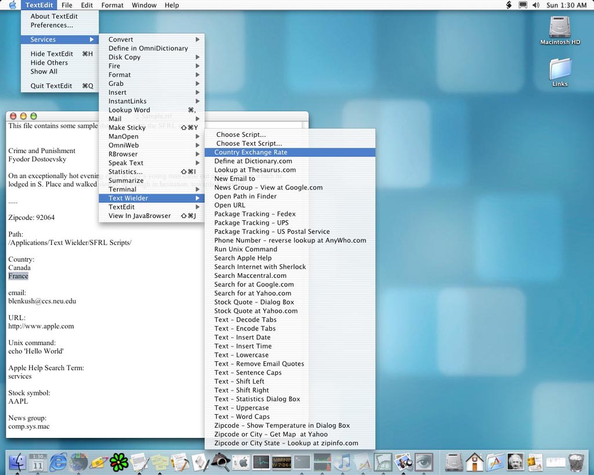594x475 pixels.
Task: Switch to TextEdit icon in Dock
Action: coord(140,462)
